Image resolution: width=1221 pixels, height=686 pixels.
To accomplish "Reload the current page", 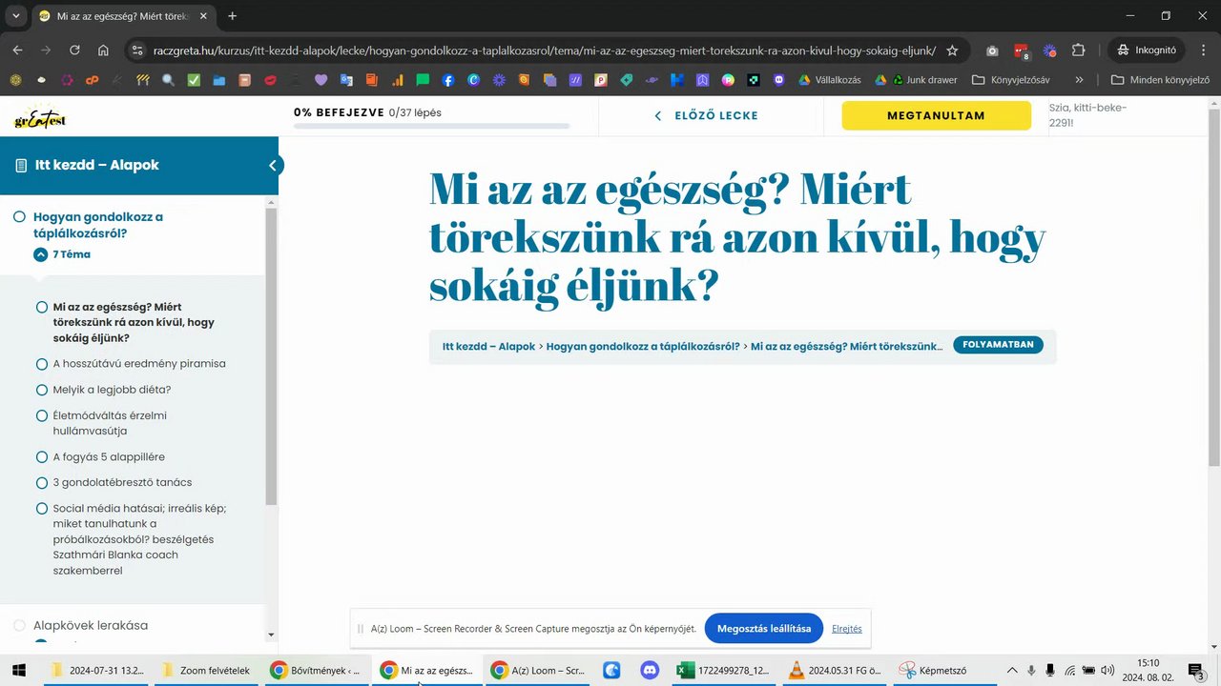I will click(x=74, y=50).
